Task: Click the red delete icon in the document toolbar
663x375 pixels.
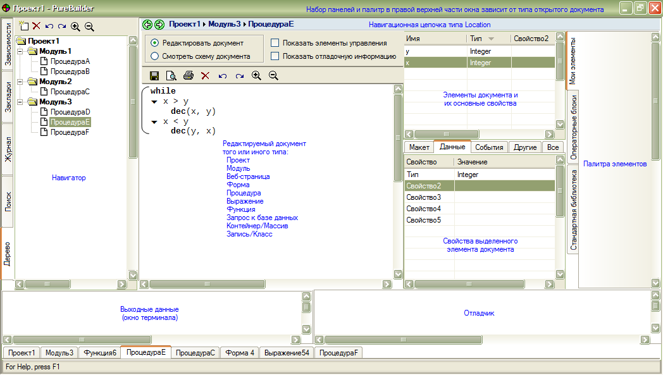Action: (x=205, y=76)
